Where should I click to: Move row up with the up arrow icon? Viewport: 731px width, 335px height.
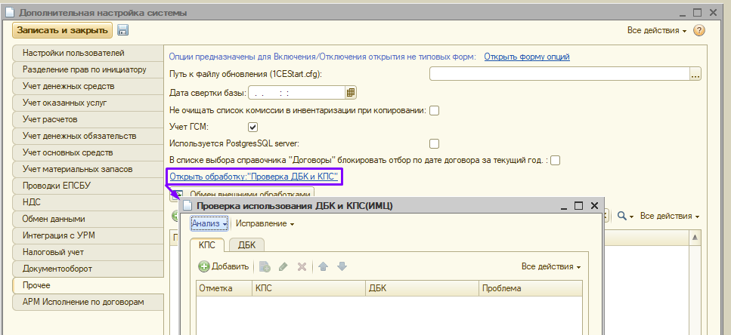click(324, 266)
